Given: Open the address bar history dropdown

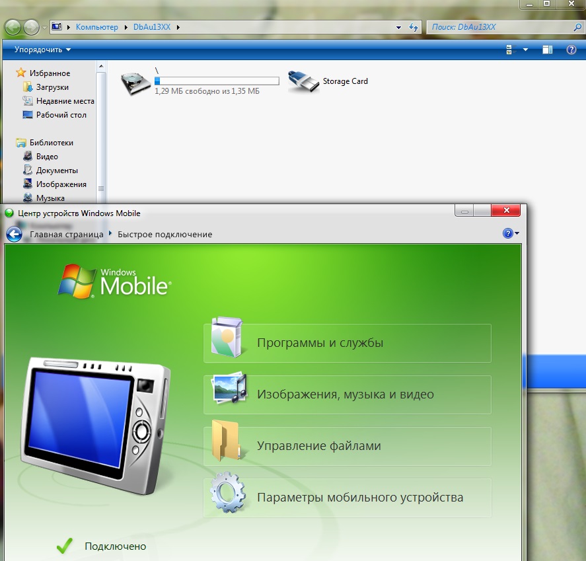Looking at the screenshot, I should (x=398, y=27).
